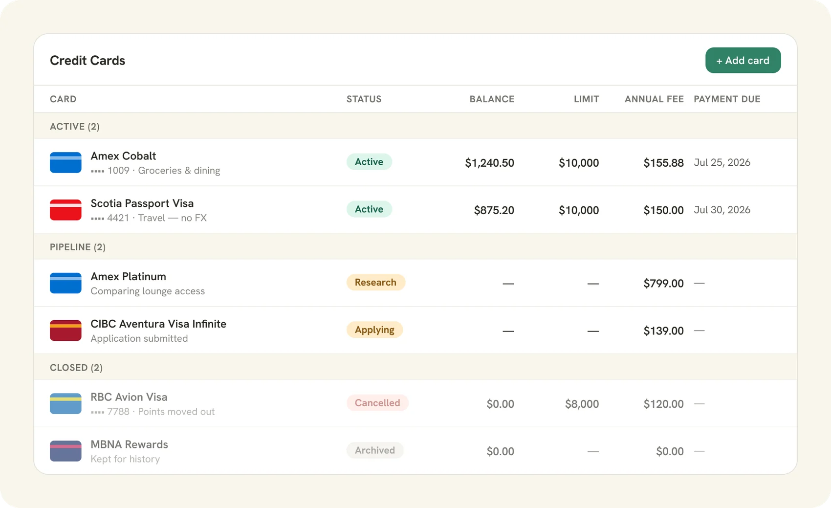Click the $8,000 limit value
The width and height of the screenshot is (831, 508).
[582, 404]
